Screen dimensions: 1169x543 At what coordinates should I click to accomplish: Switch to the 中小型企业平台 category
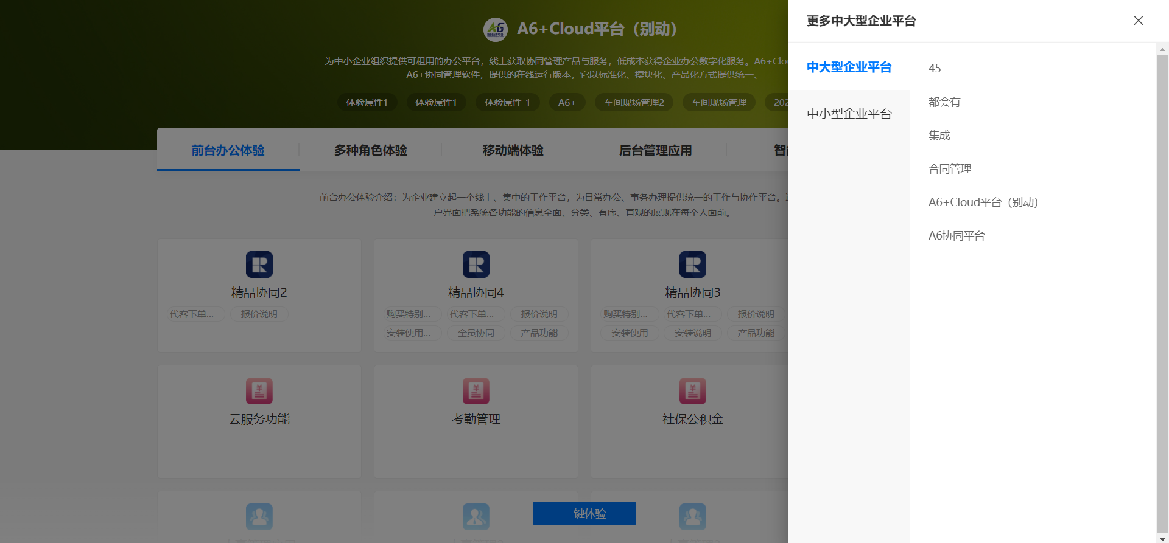click(849, 114)
